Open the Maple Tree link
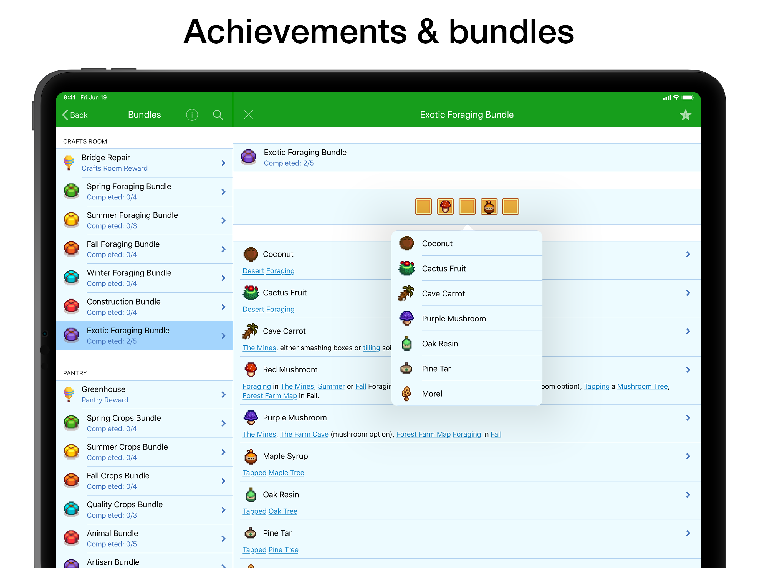Image resolution: width=758 pixels, height=568 pixels. (x=287, y=473)
